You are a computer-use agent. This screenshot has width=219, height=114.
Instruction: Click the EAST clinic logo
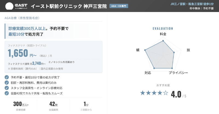point(16,6)
